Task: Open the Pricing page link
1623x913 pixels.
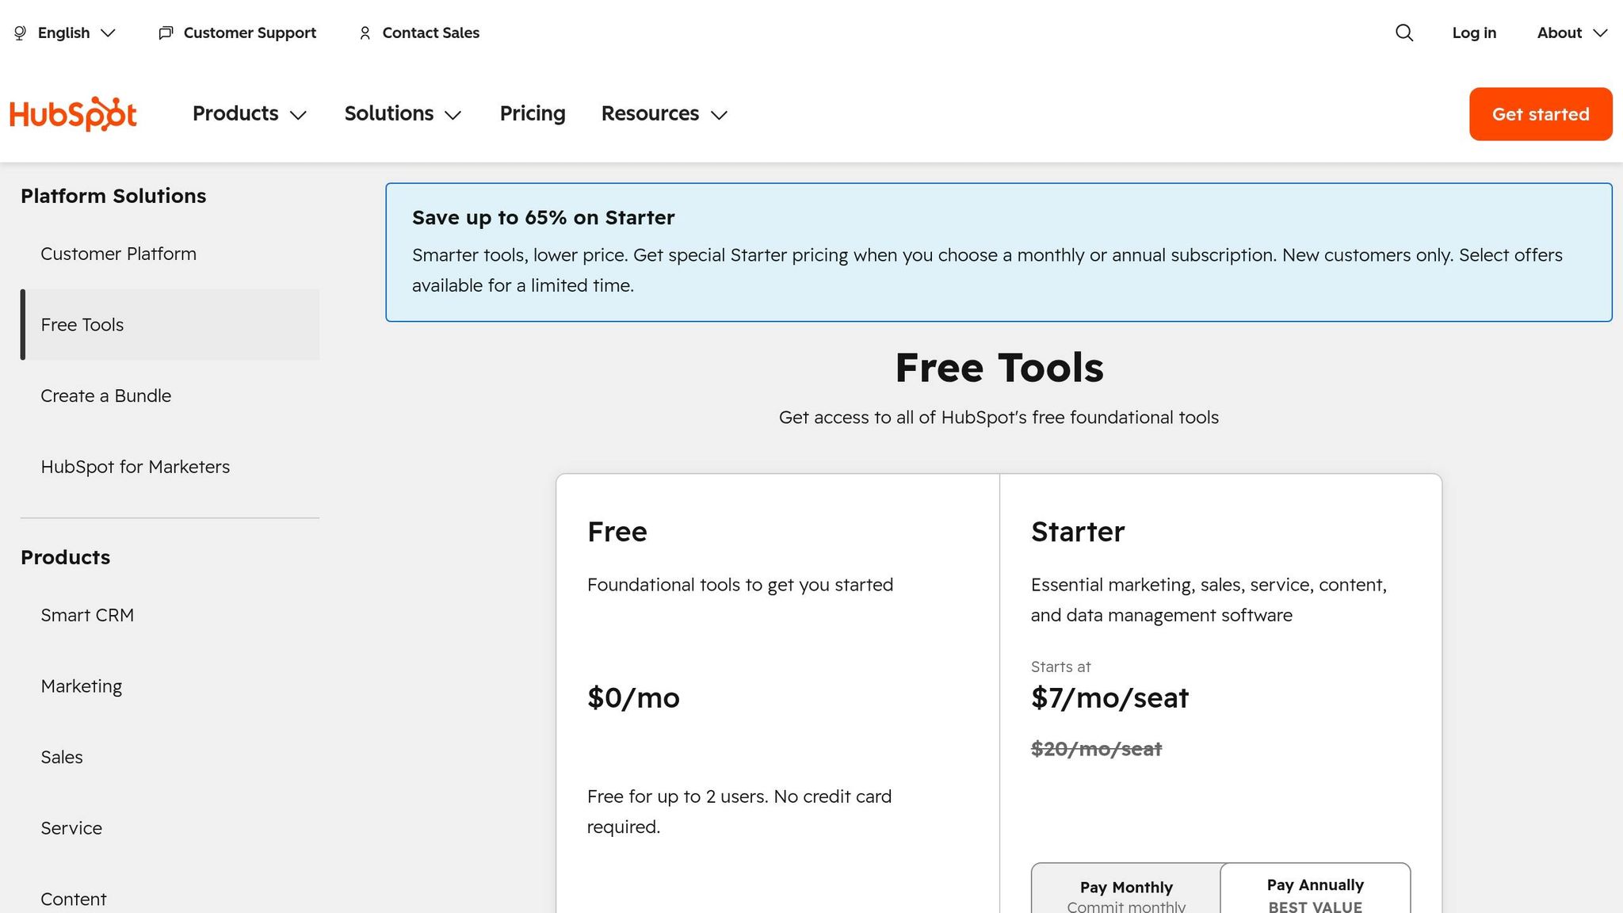Action: point(533,113)
